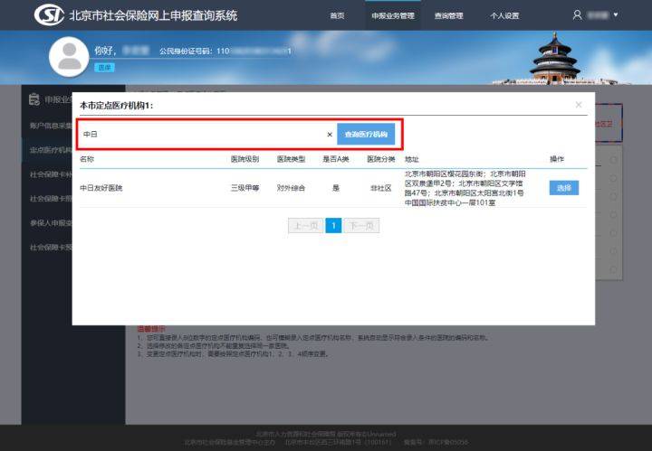Click the blue user role badge under greeting
The height and width of the screenshot is (451, 652).
coord(104,67)
